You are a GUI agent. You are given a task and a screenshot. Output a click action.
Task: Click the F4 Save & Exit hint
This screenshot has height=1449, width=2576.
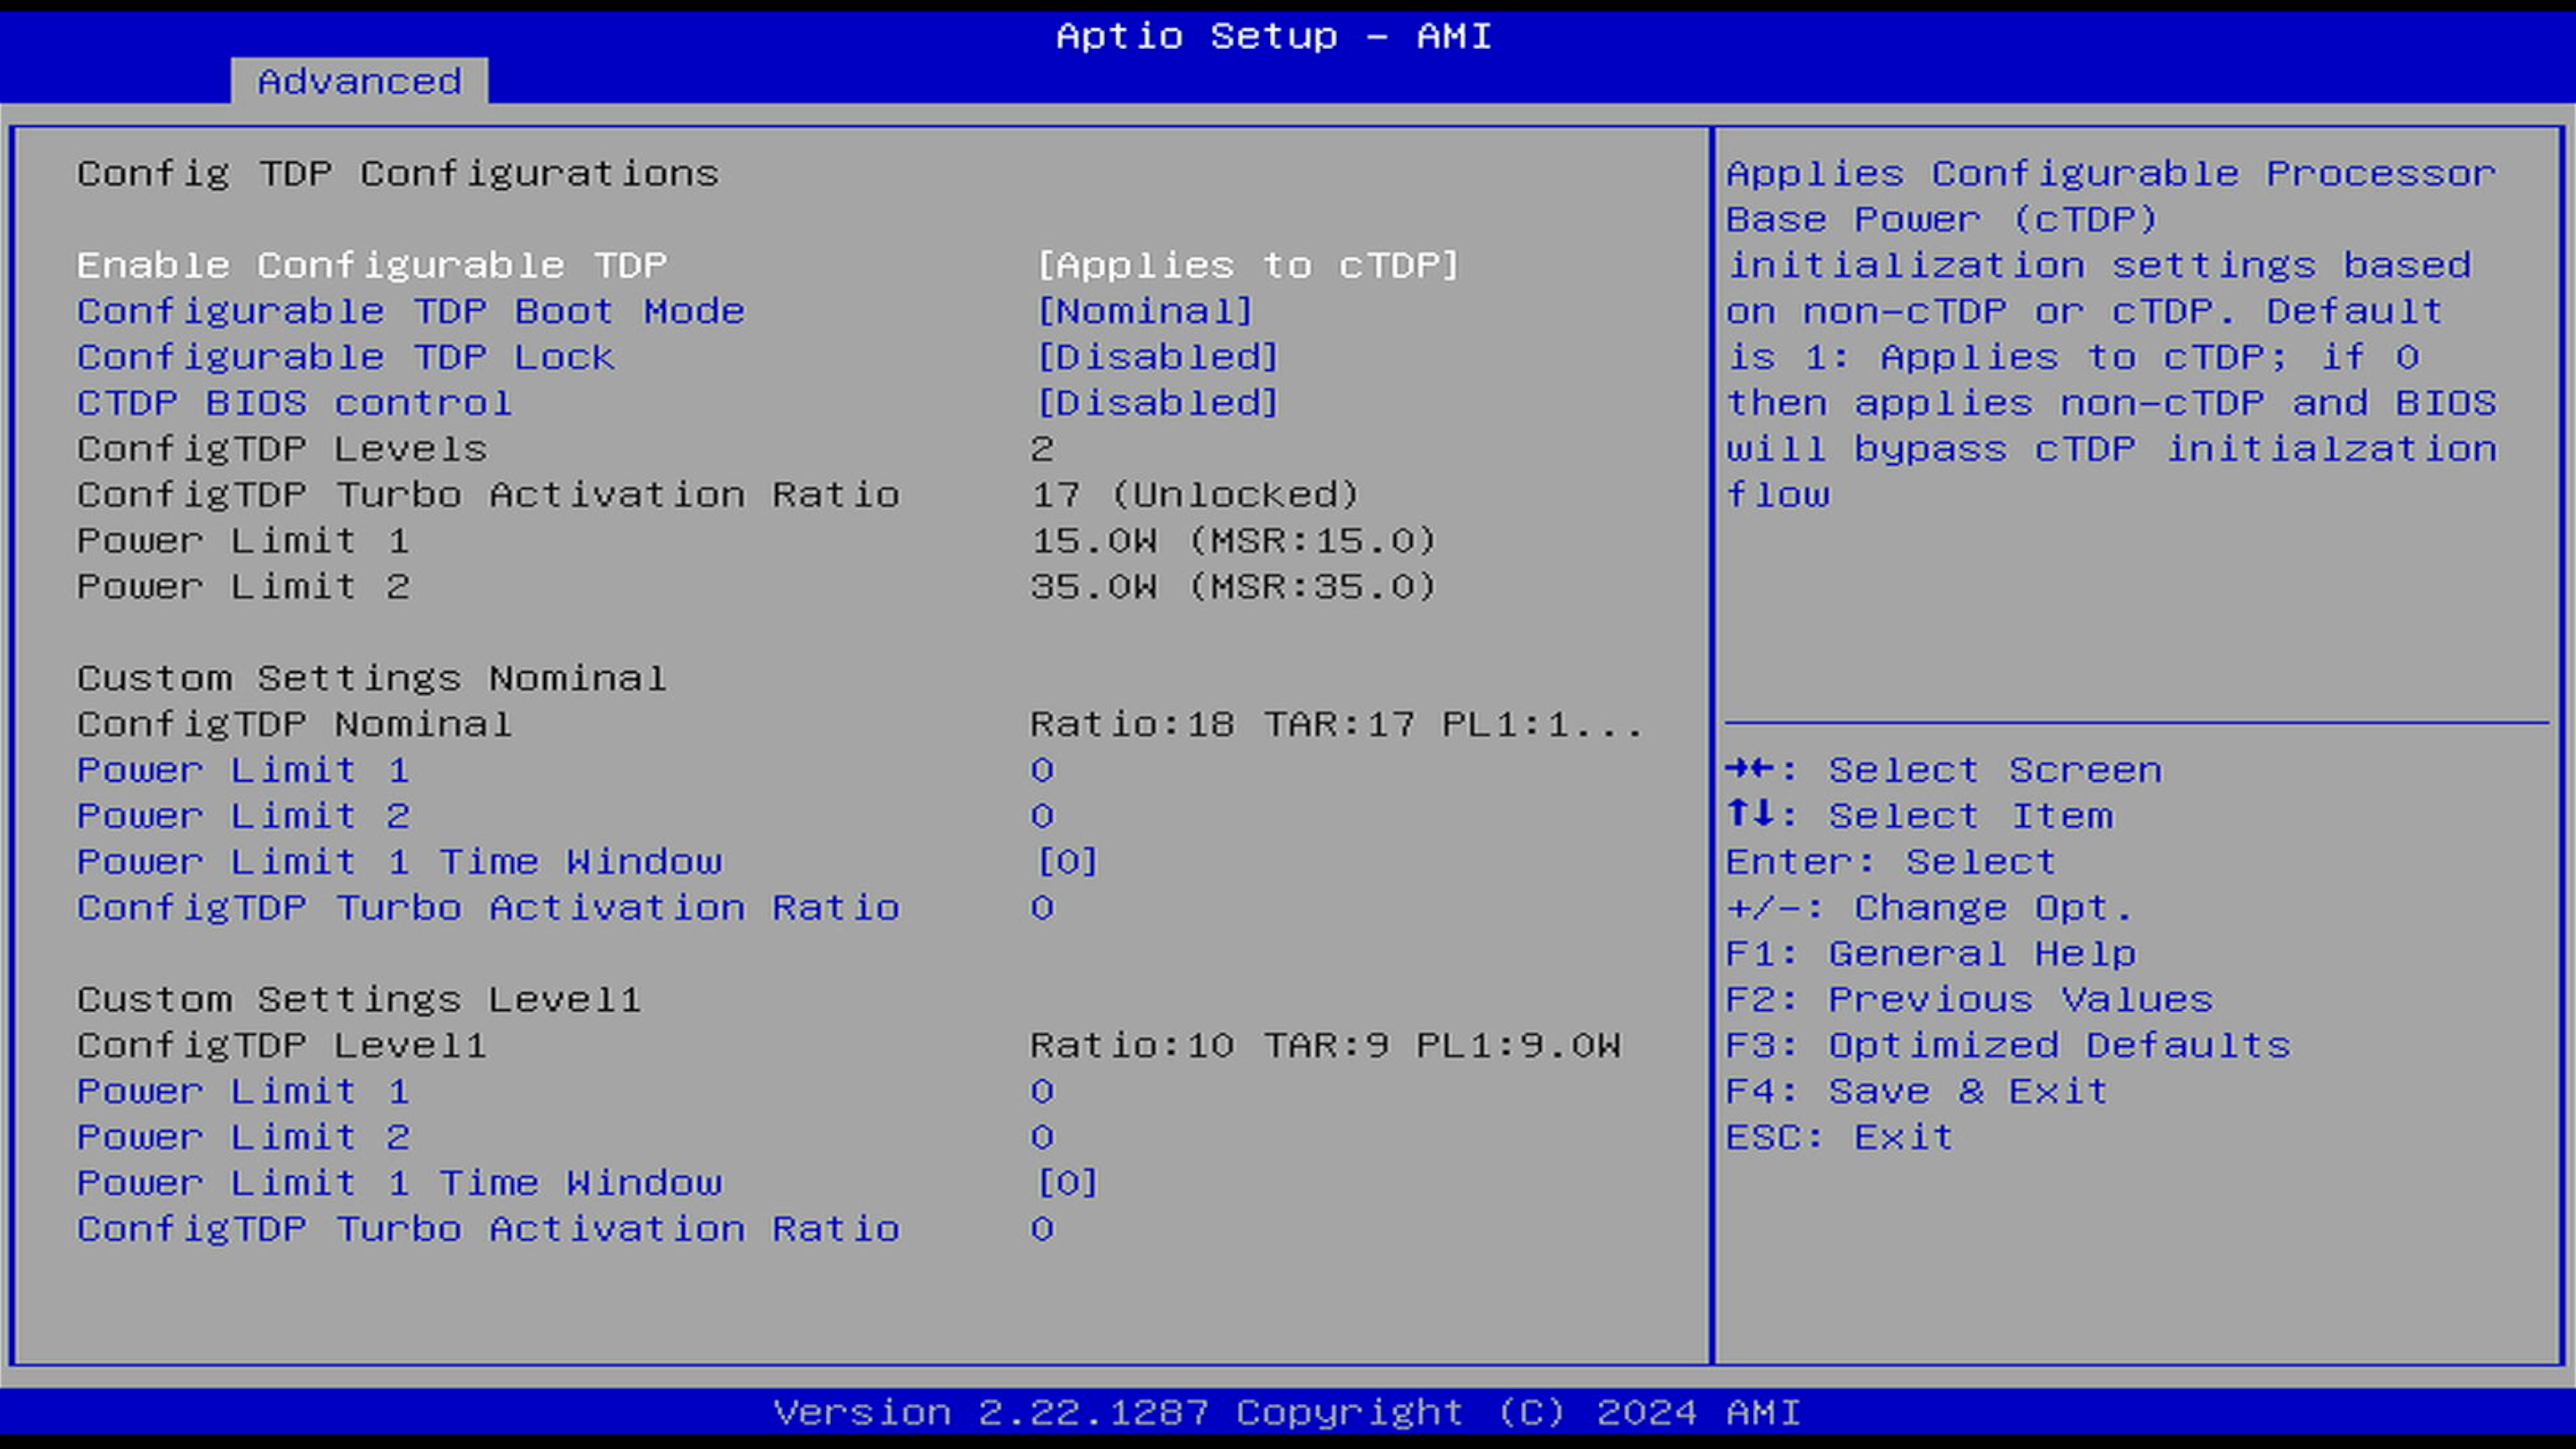(1916, 1091)
